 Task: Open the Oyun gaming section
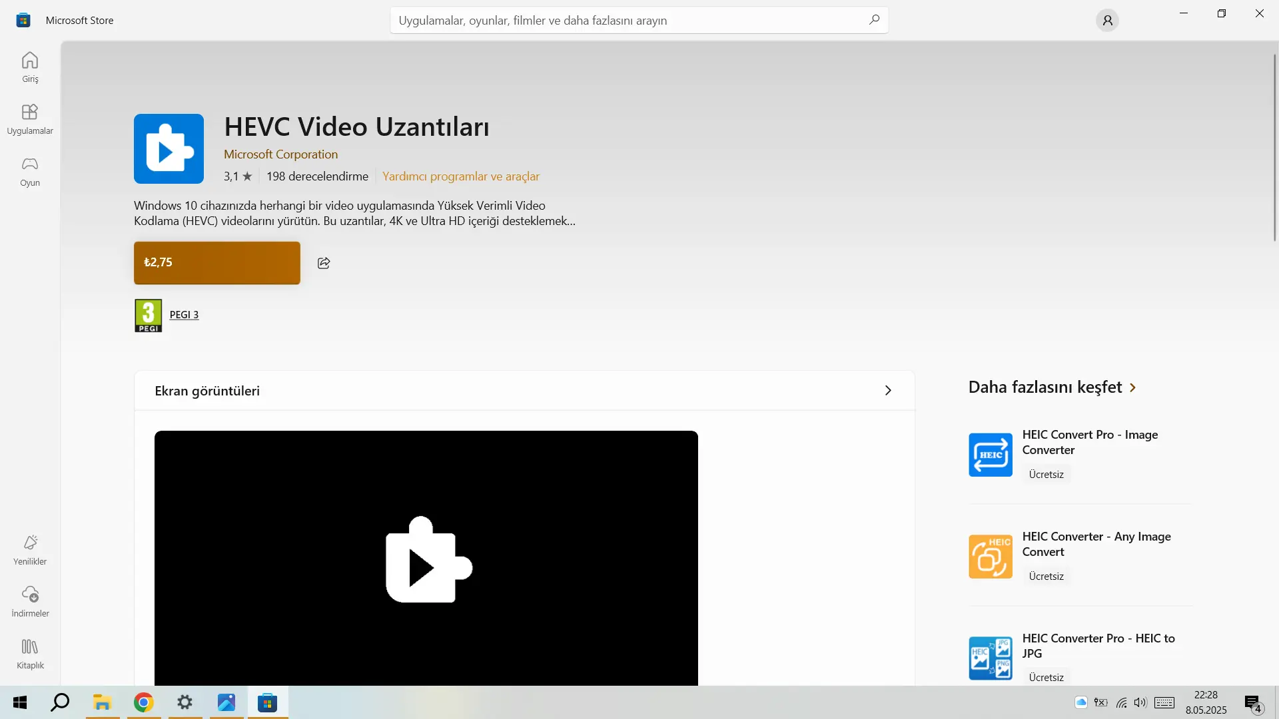click(x=30, y=172)
